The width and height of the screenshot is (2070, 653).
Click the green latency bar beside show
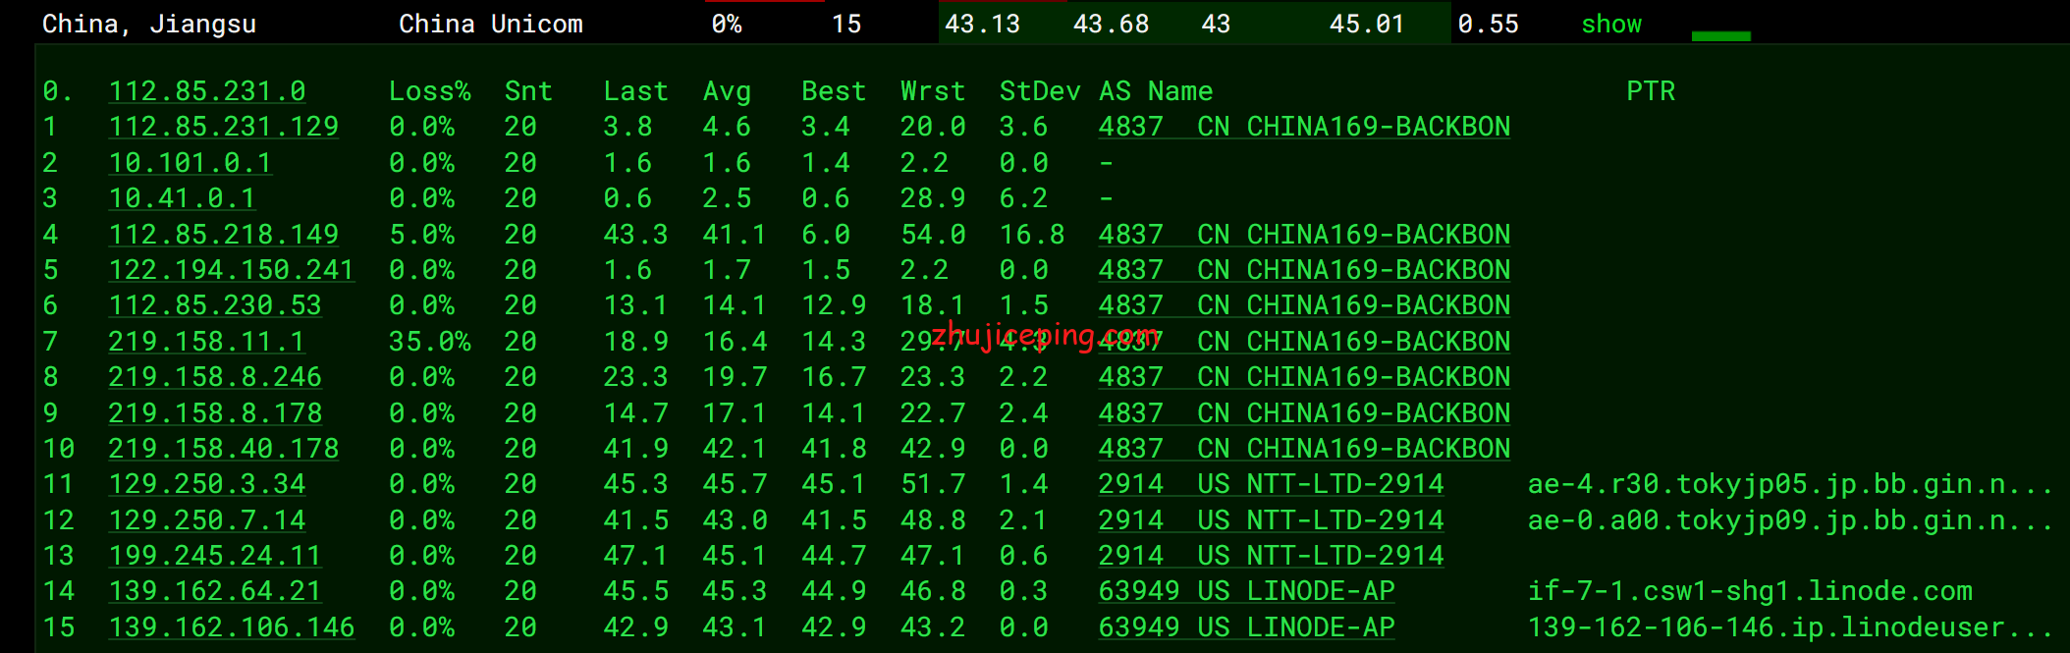click(x=1721, y=36)
